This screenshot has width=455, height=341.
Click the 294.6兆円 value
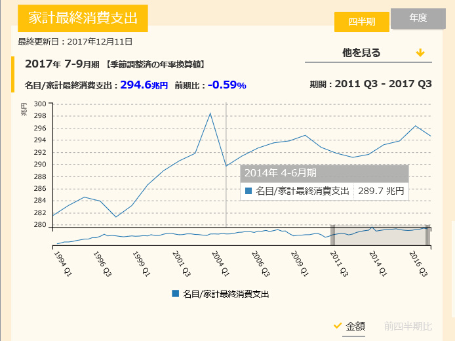pyautogui.click(x=144, y=85)
